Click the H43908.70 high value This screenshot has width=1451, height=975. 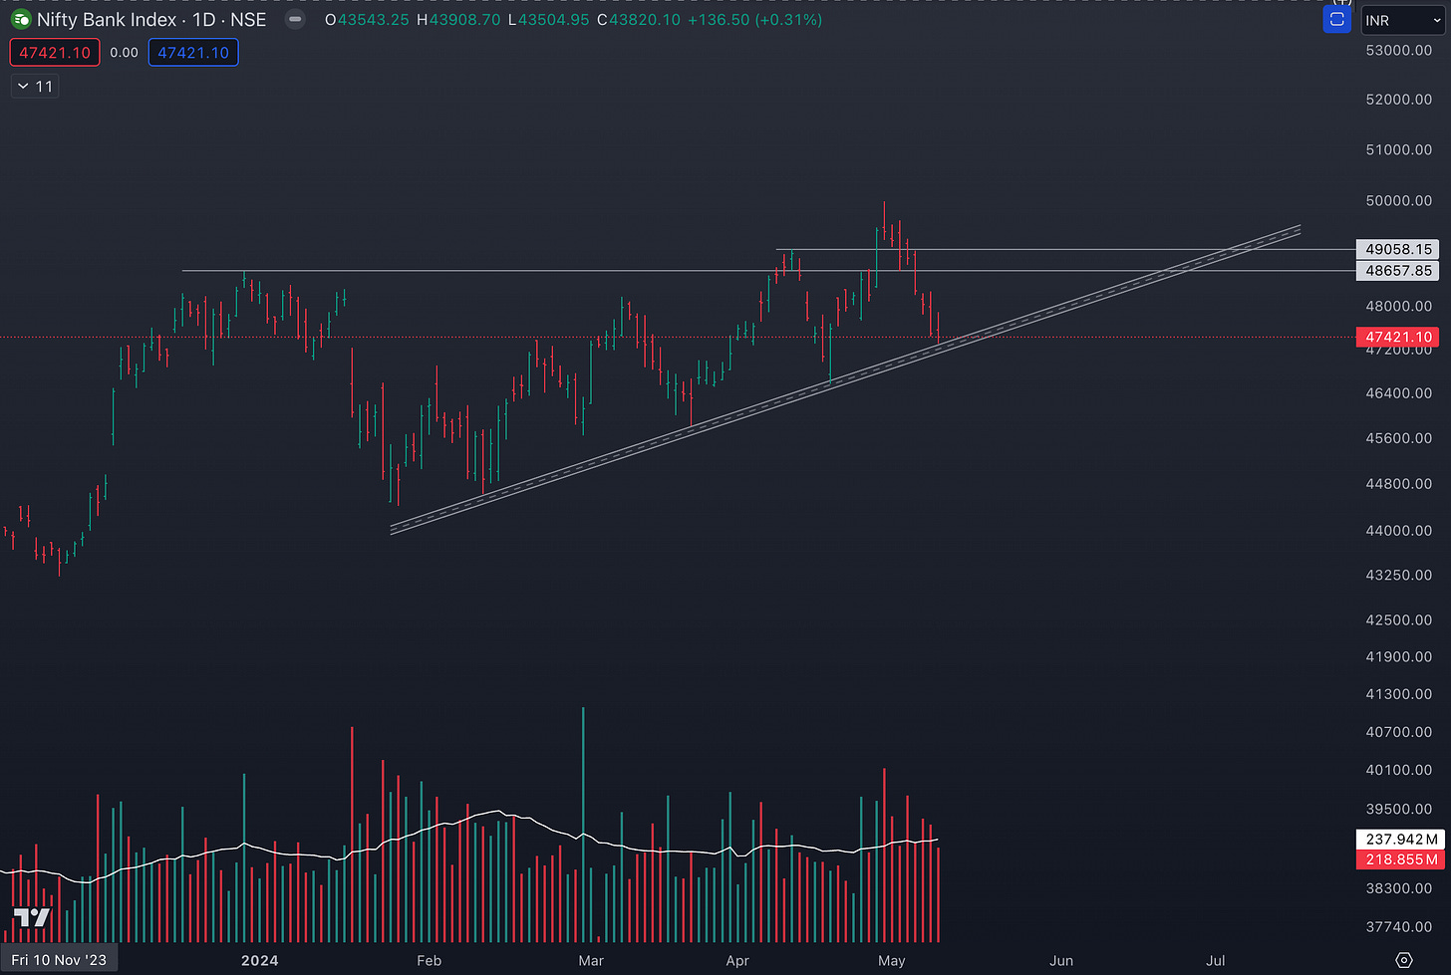click(458, 20)
